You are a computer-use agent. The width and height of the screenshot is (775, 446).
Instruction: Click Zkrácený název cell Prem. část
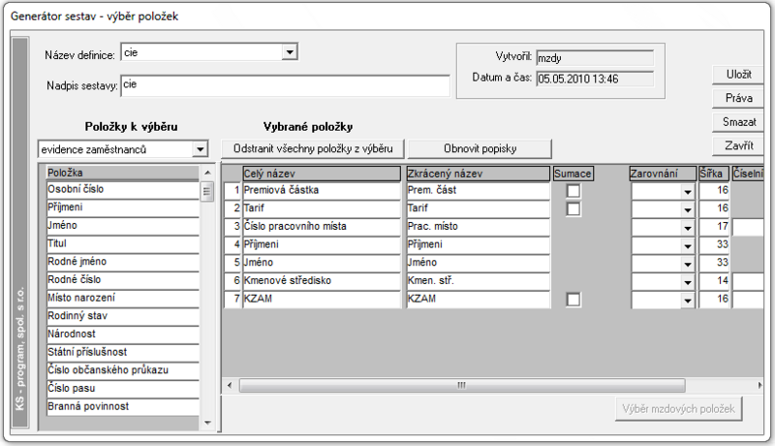click(478, 190)
